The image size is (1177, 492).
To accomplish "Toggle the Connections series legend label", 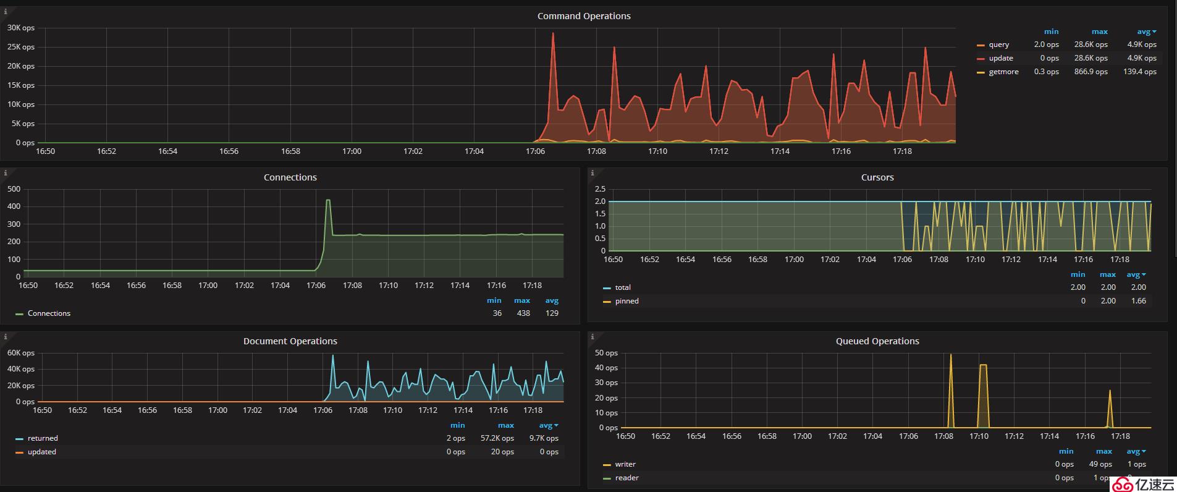I will click(49, 313).
